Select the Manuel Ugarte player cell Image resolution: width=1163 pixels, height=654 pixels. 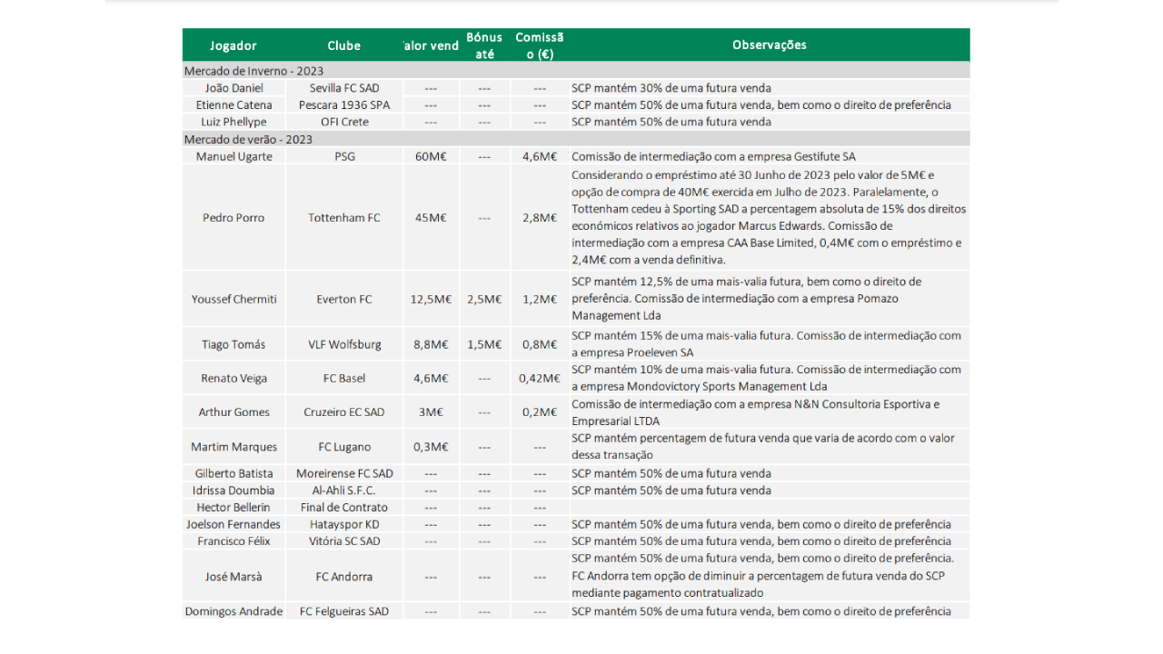click(234, 156)
